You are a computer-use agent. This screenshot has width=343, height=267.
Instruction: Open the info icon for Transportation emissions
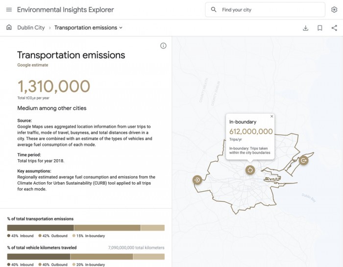coord(163,46)
